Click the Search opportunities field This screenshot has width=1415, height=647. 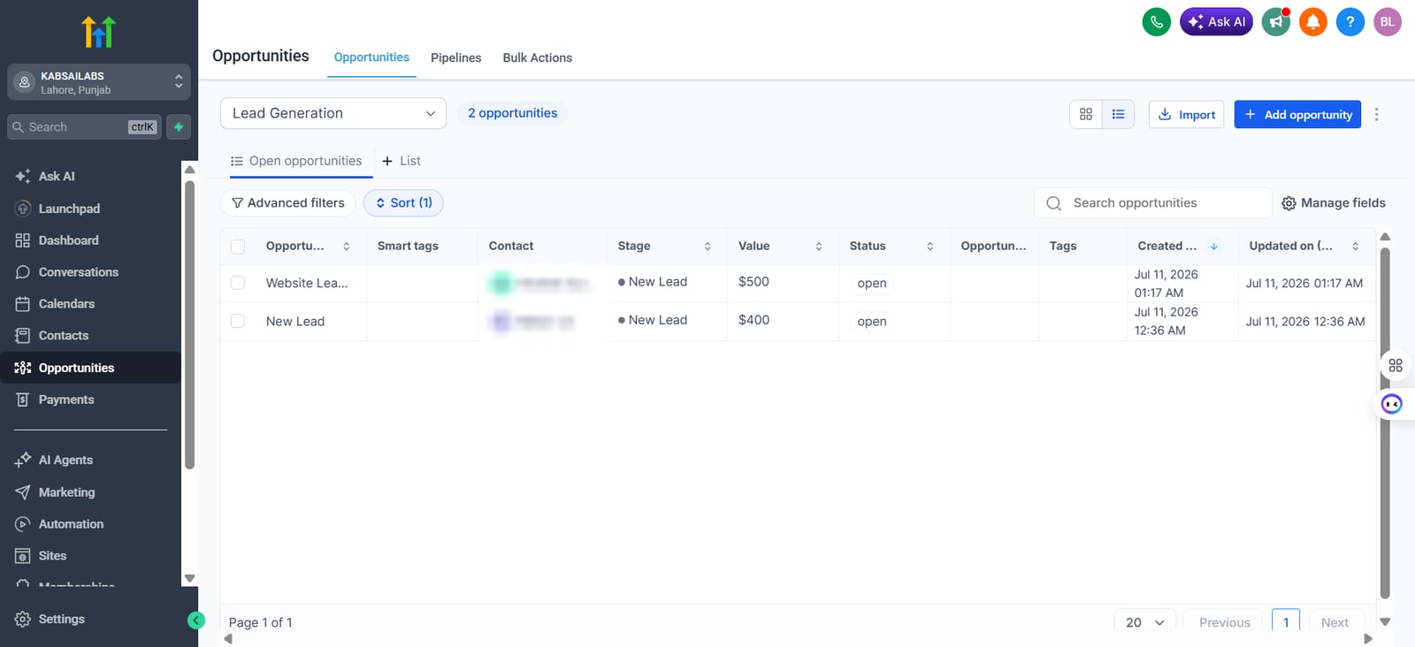(1153, 203)
